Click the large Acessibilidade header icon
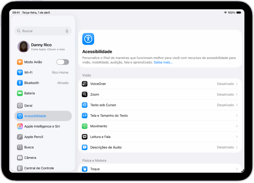The width and height of the screenshot is (254, 183). pos(88,39)
